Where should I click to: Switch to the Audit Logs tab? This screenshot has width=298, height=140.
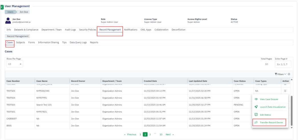(x=70, y=30)
